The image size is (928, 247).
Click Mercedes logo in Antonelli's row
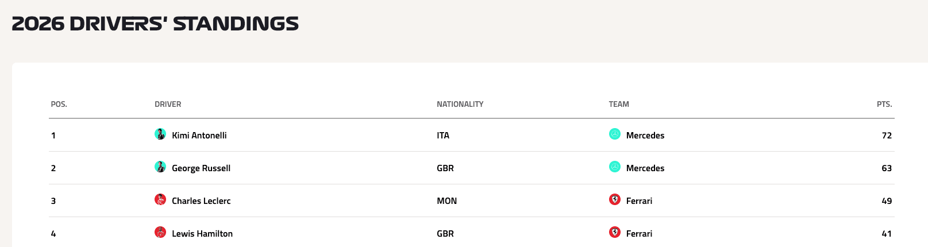pos(614,134)
